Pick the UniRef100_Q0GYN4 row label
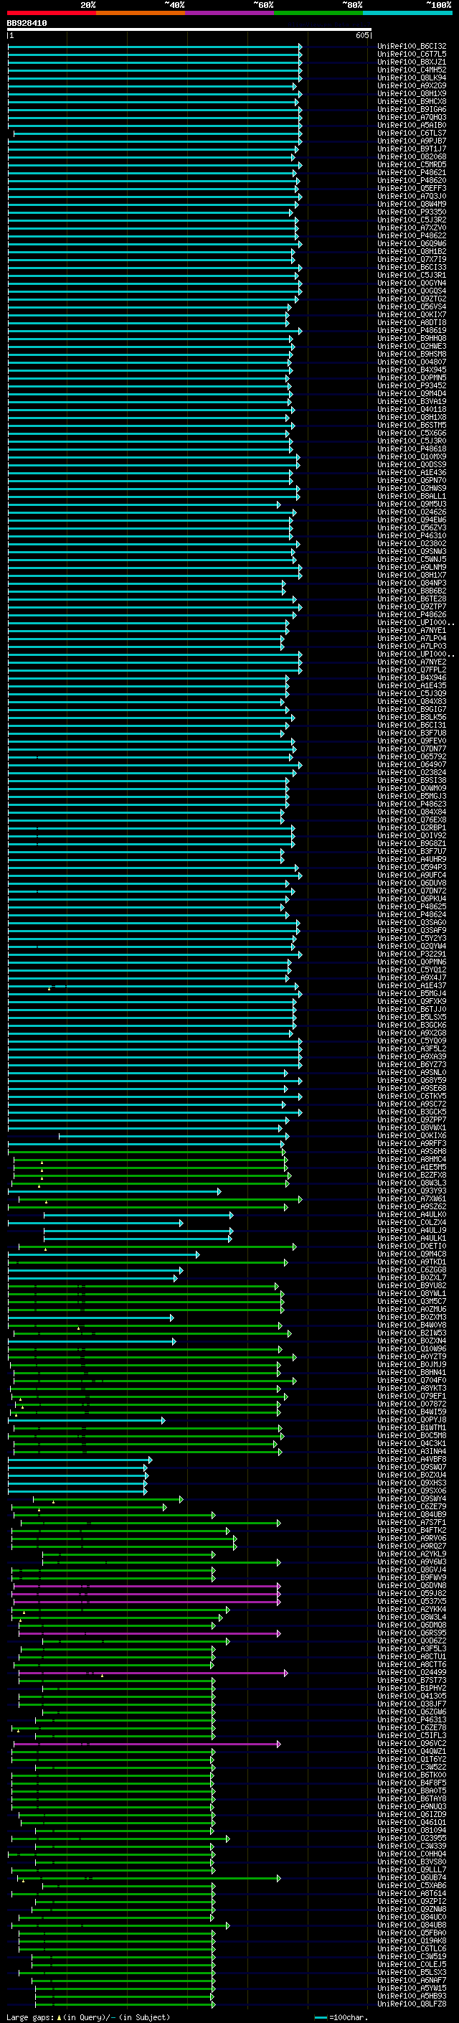459x2023 pixels. tap(412, 283)
